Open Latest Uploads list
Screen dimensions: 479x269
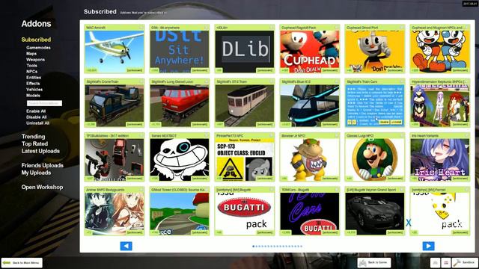[x=40, y=151]
